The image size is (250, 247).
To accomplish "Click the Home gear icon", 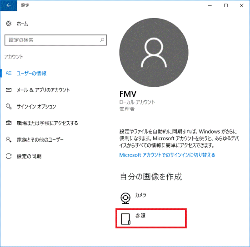I will tap(9, 24).
